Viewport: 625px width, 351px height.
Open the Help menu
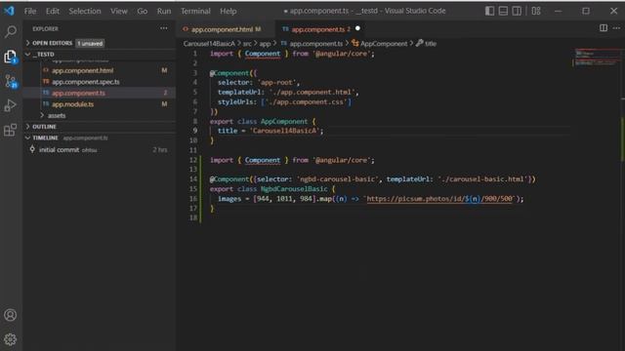(x=228, y=11)
